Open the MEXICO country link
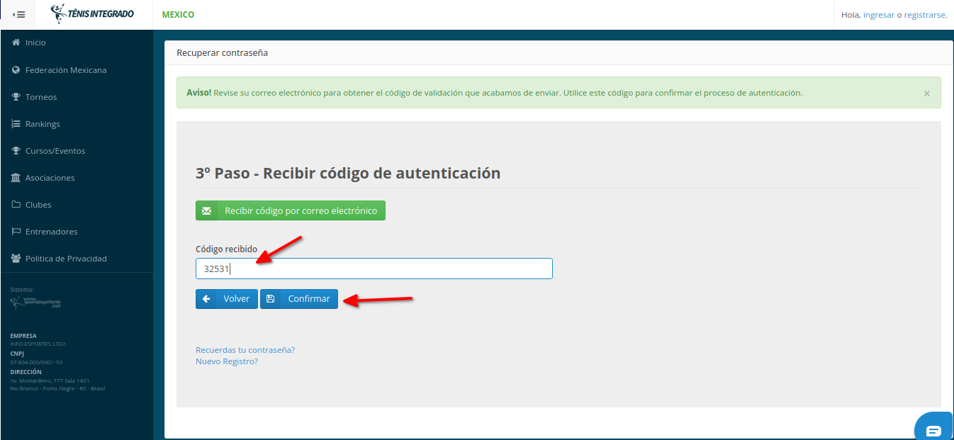This screenshot has height=440, width=954. click(x=178, y=14)
